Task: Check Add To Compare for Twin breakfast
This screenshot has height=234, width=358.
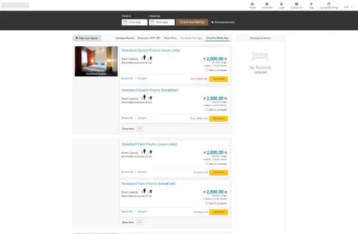Action: click(x=207, y=203)
